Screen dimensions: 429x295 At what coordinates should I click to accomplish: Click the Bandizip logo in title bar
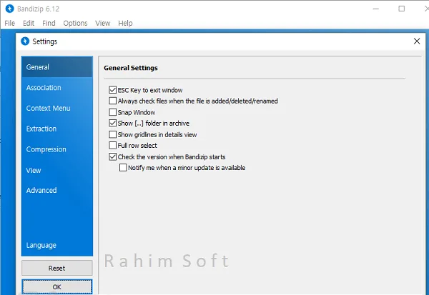click(x=9, y=9)
